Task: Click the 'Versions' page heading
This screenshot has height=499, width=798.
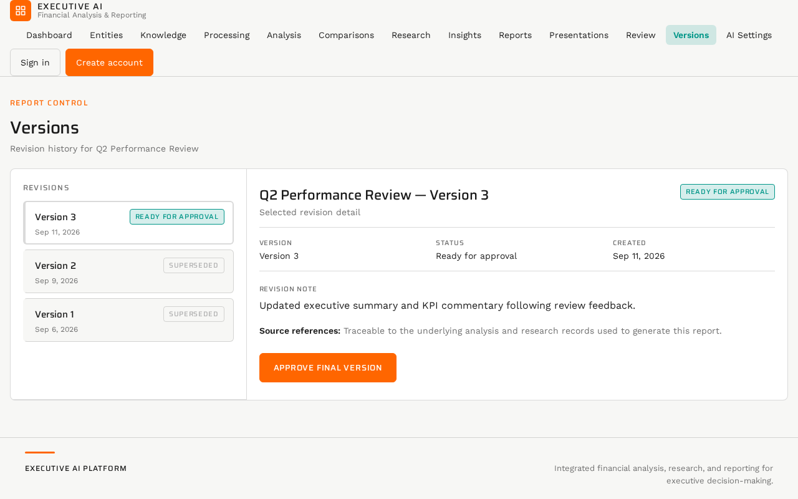Action: (44, 127)
